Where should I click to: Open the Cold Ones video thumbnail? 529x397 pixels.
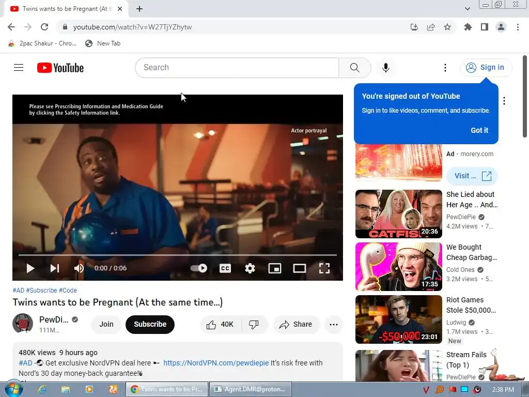398,267
